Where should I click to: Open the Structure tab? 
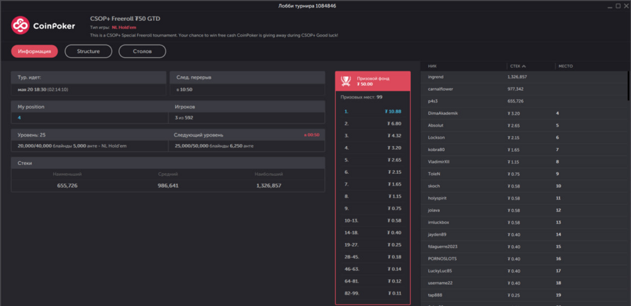pos(88,51)
